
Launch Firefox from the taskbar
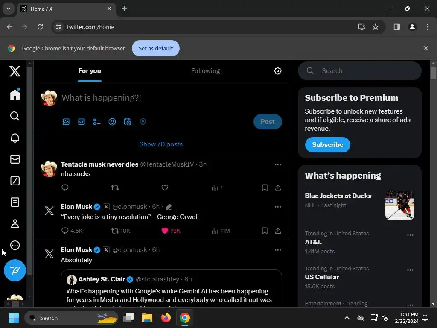coord(166,318)
